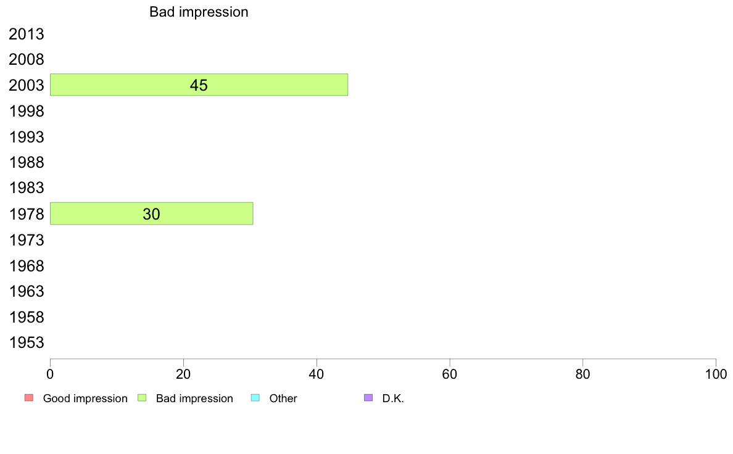
Task: Click the Bad impression chart title
Action: coord(199,12)
